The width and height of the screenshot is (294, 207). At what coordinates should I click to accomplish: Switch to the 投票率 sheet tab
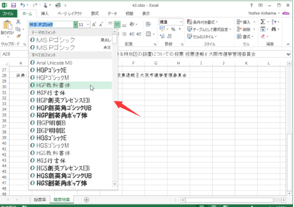(40, 199)
